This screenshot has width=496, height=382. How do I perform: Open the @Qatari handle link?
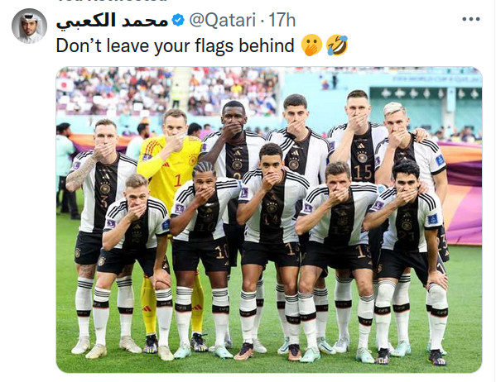223,20
